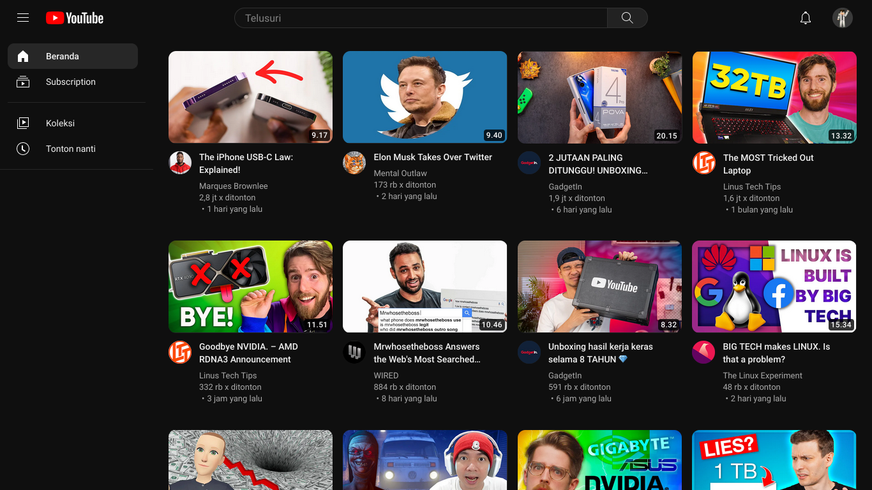The width and height of the screenshot is (872, 490).
Task: Click the 13.32 duration badge
Action: tap(841, 136)
